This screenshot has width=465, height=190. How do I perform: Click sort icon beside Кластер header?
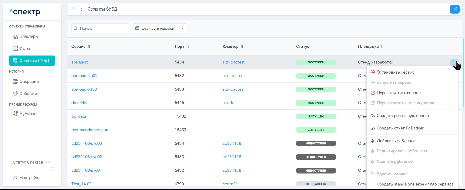click(242, 47)
